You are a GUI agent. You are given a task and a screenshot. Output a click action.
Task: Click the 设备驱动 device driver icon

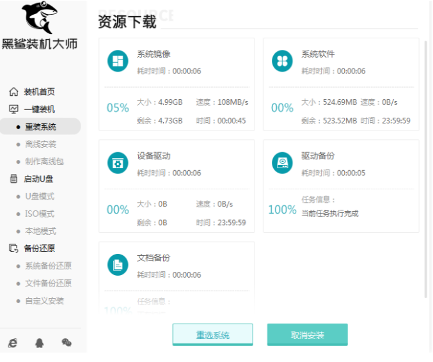click(x=118, y=163)
